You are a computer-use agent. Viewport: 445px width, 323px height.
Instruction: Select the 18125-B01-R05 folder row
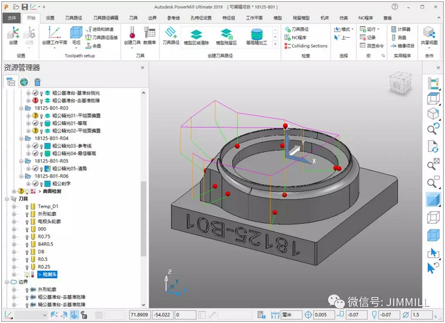point(52,161)
